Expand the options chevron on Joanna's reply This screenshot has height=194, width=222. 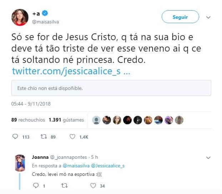pos(208,157)
